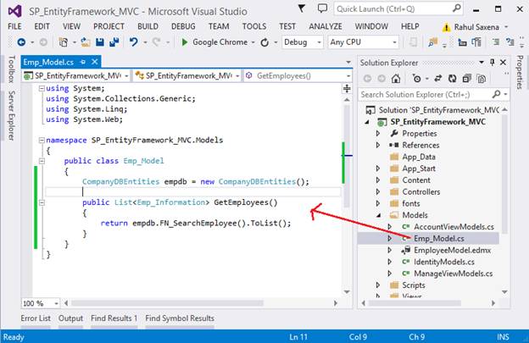Open the feedback speech bubble icon
Screen dimensions: 529x343
322,8
